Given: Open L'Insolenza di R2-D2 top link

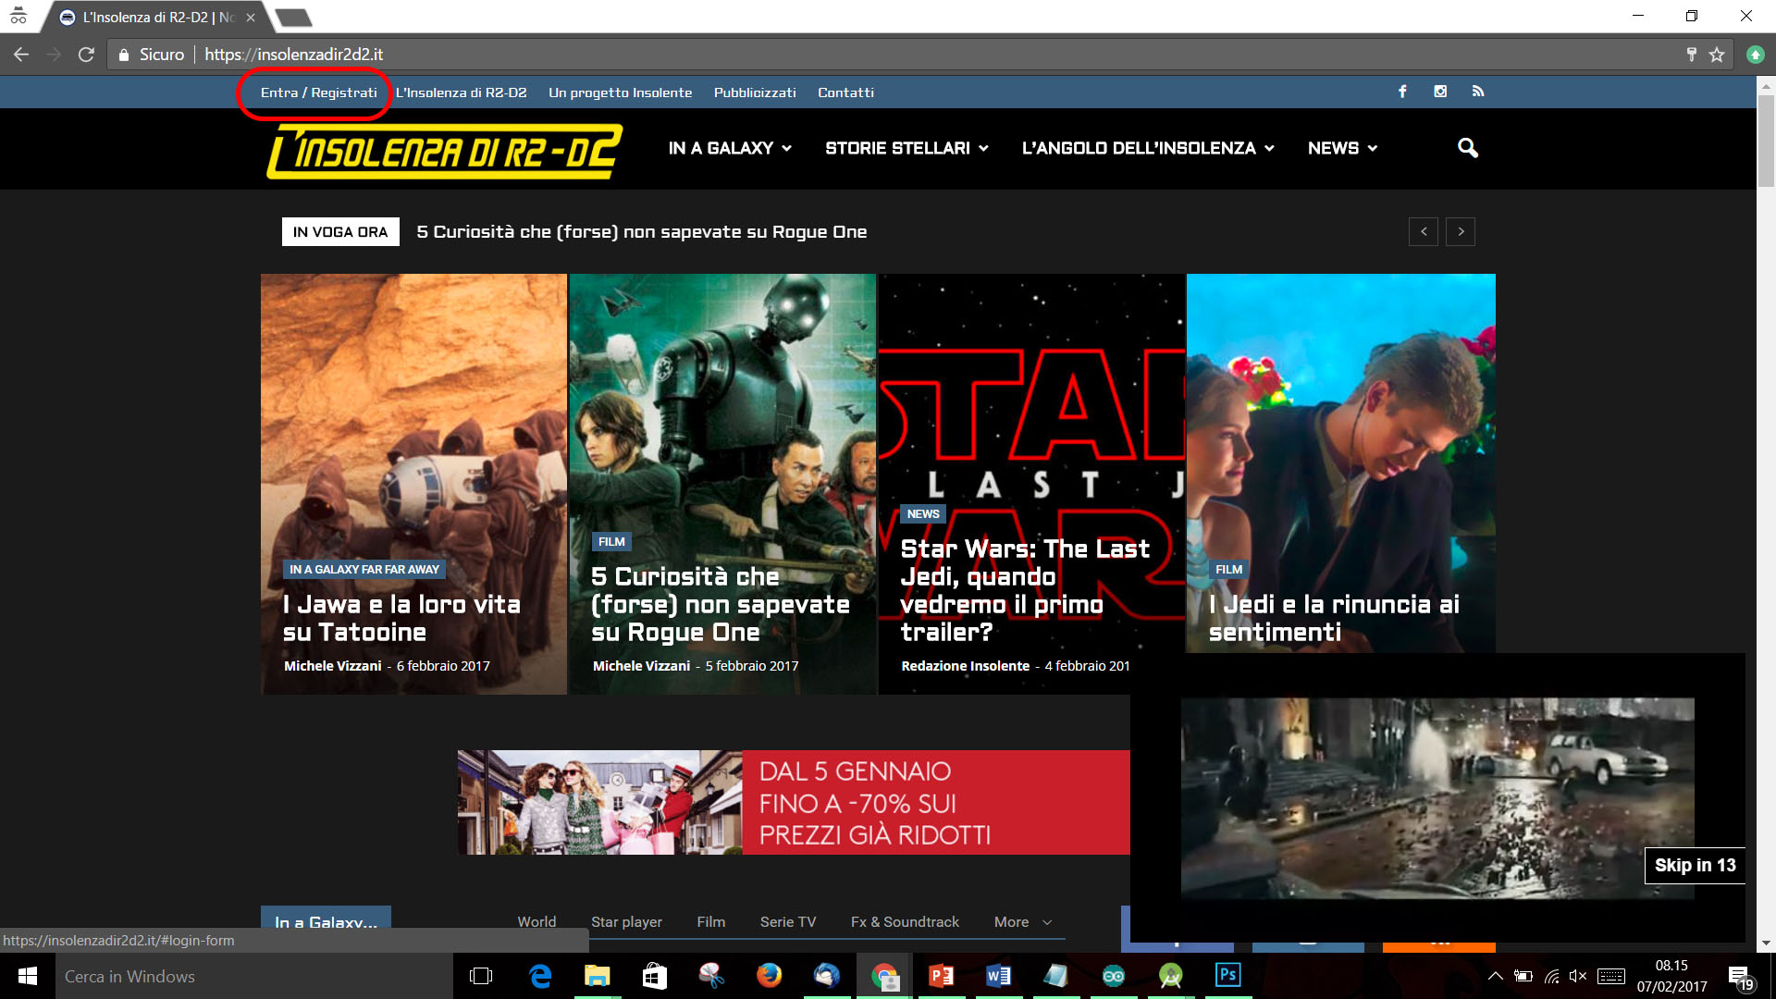Looking at the screenshot, I should 461,92.
